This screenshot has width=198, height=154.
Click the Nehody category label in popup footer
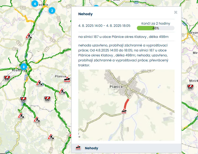(x=92, y=148)
